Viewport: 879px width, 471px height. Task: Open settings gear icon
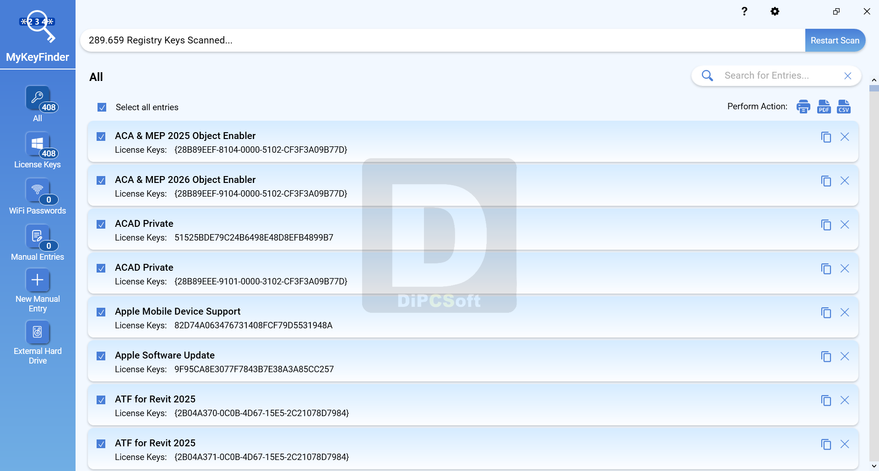pos(775,11)
